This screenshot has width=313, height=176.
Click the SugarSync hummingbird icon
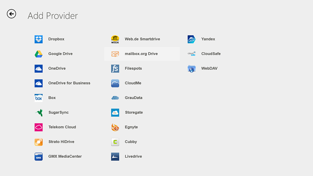click(x=39, y=113)
